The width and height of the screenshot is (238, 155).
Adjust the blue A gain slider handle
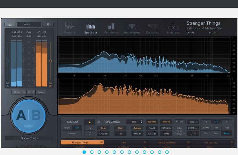[8, 61]
